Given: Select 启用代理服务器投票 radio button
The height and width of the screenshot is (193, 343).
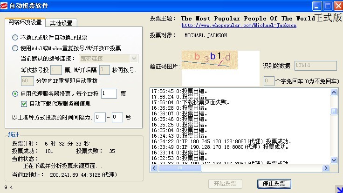Looking at the screenshot, I should click(15, 93).
